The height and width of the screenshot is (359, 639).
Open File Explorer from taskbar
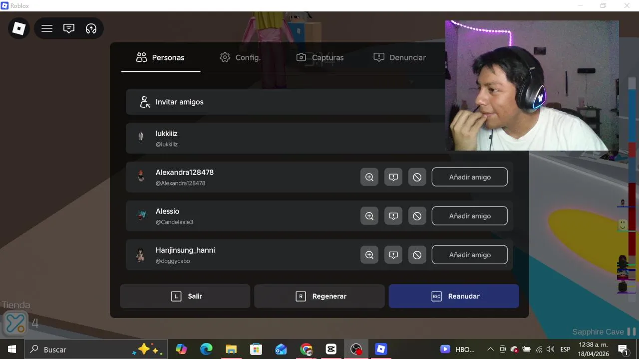pyautogui.click(x=231, y=349)
